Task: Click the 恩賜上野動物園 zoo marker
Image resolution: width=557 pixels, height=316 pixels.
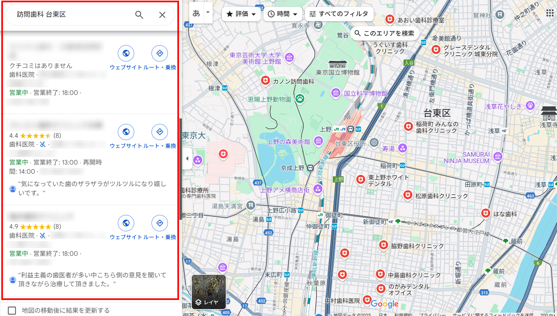Action: pos(300,98)
